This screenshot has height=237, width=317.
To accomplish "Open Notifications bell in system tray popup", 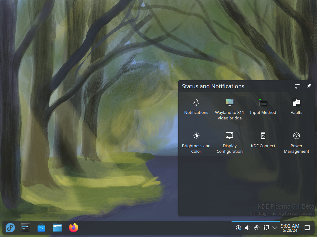I will [x=196, y=107].
